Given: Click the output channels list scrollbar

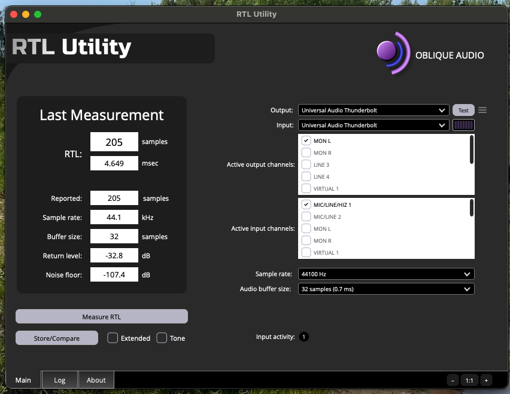Looking at the screenshot, I should coord(472,149).
